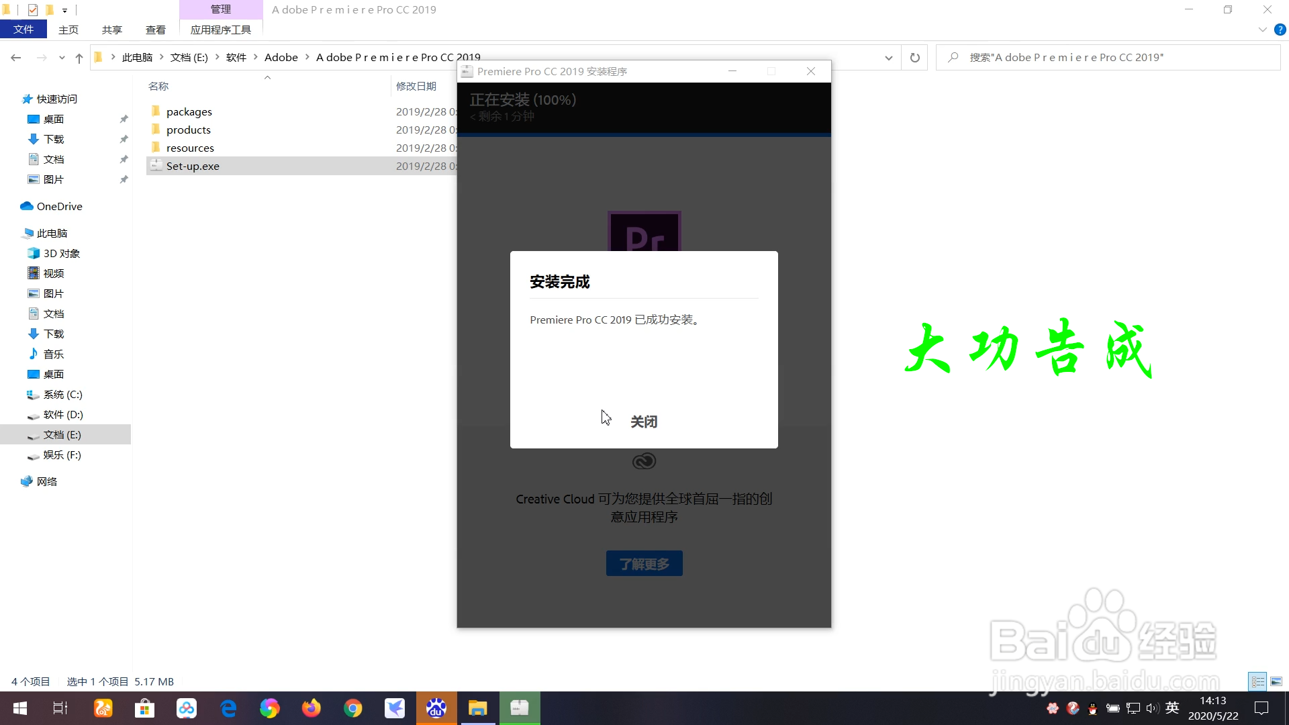Click inside the search box
Screen dimensions: 1289x725
tap(1108, 57)
